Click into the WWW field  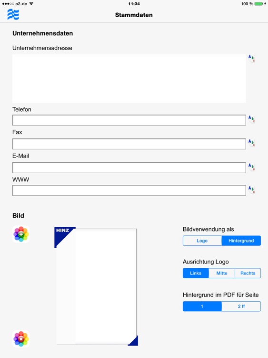tap(129, 190)
